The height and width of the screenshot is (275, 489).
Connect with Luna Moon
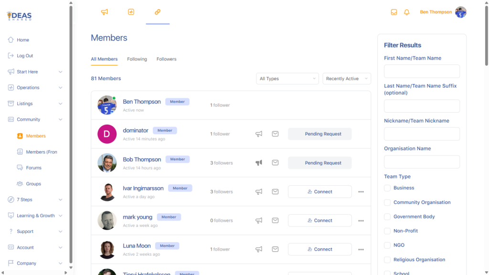pos(319,249)
